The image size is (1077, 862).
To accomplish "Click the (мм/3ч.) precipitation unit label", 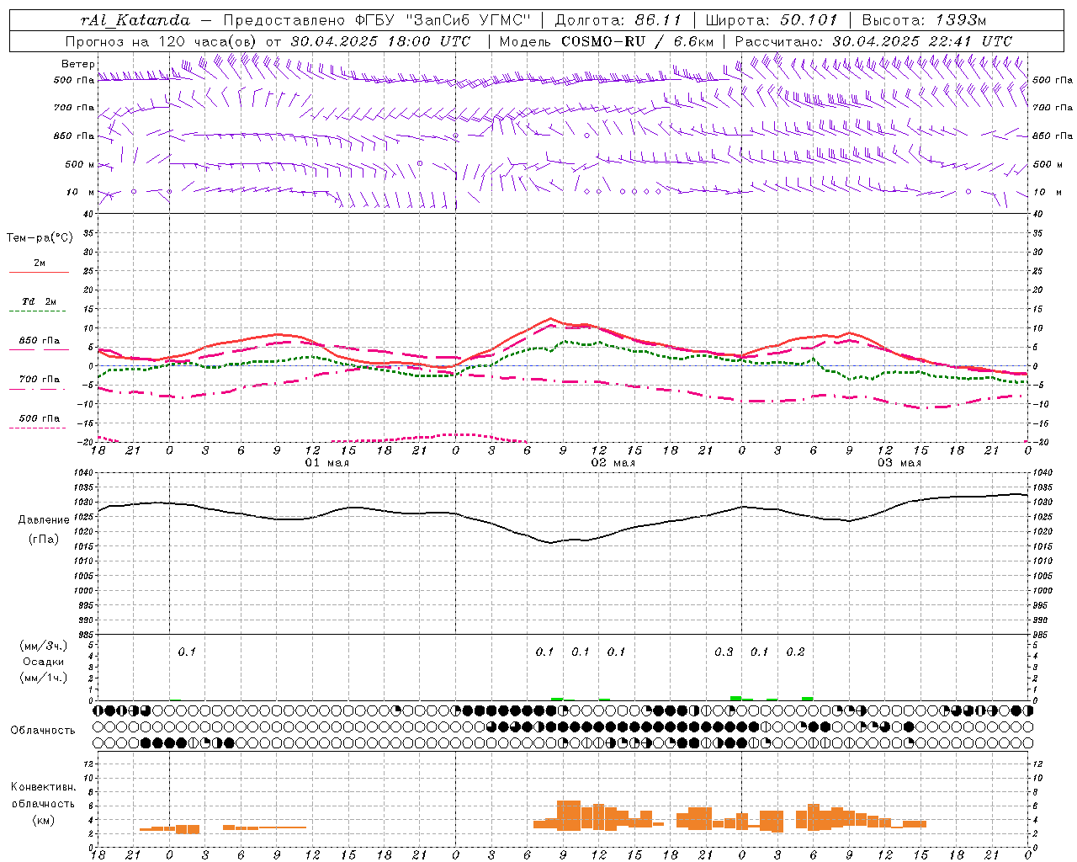I will pyautogui.click(x=43, y=646).
